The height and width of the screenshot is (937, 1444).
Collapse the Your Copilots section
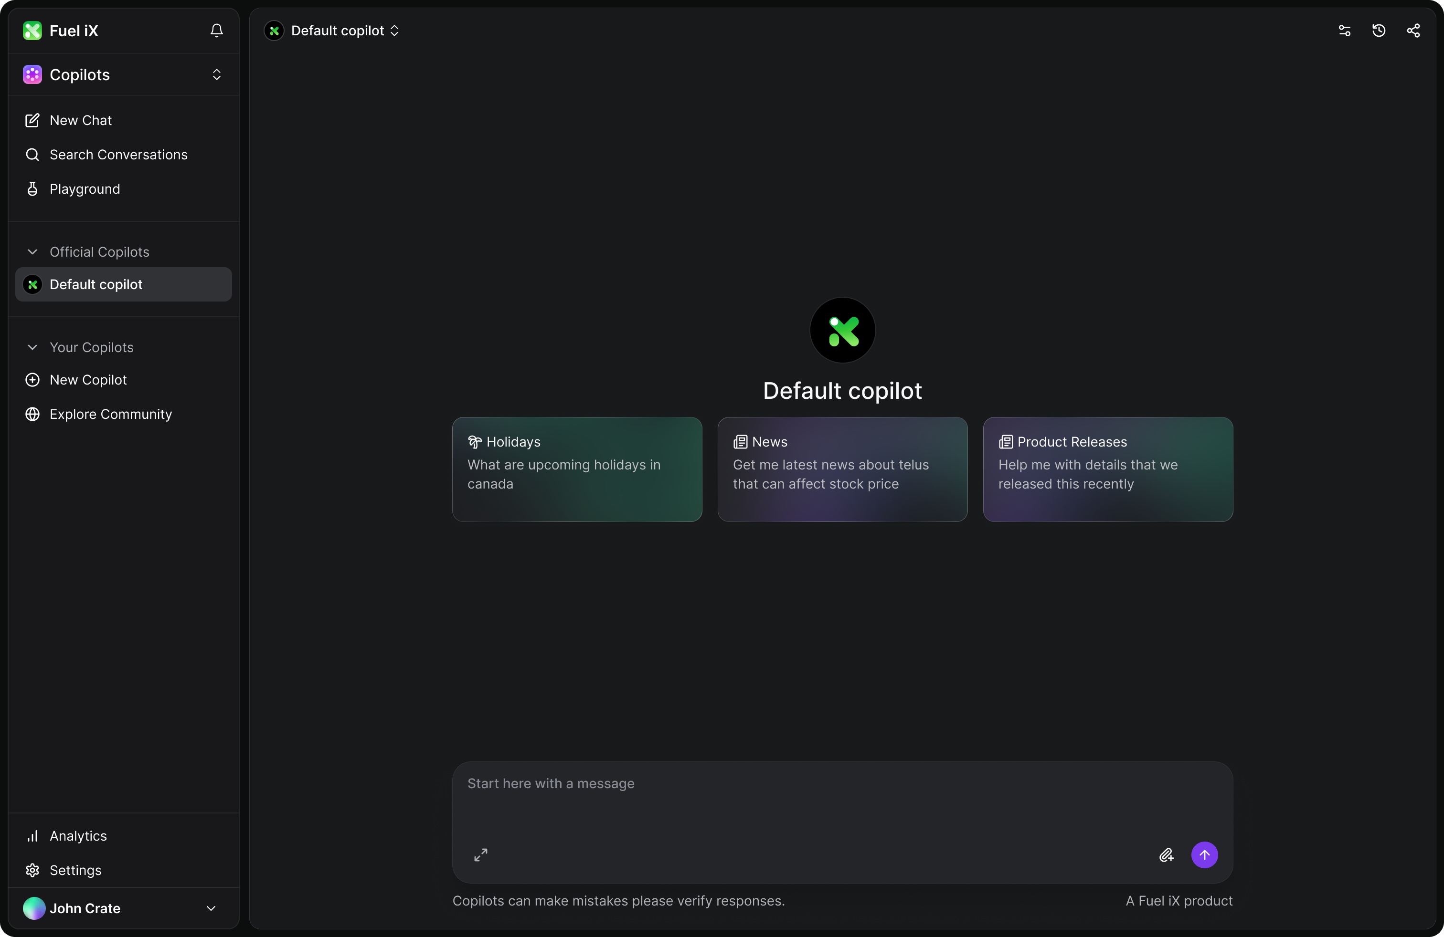tap(33, 347)
